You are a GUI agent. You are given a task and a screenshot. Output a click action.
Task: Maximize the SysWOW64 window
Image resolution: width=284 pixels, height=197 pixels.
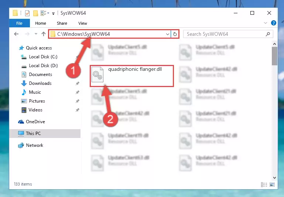point(252,13)
